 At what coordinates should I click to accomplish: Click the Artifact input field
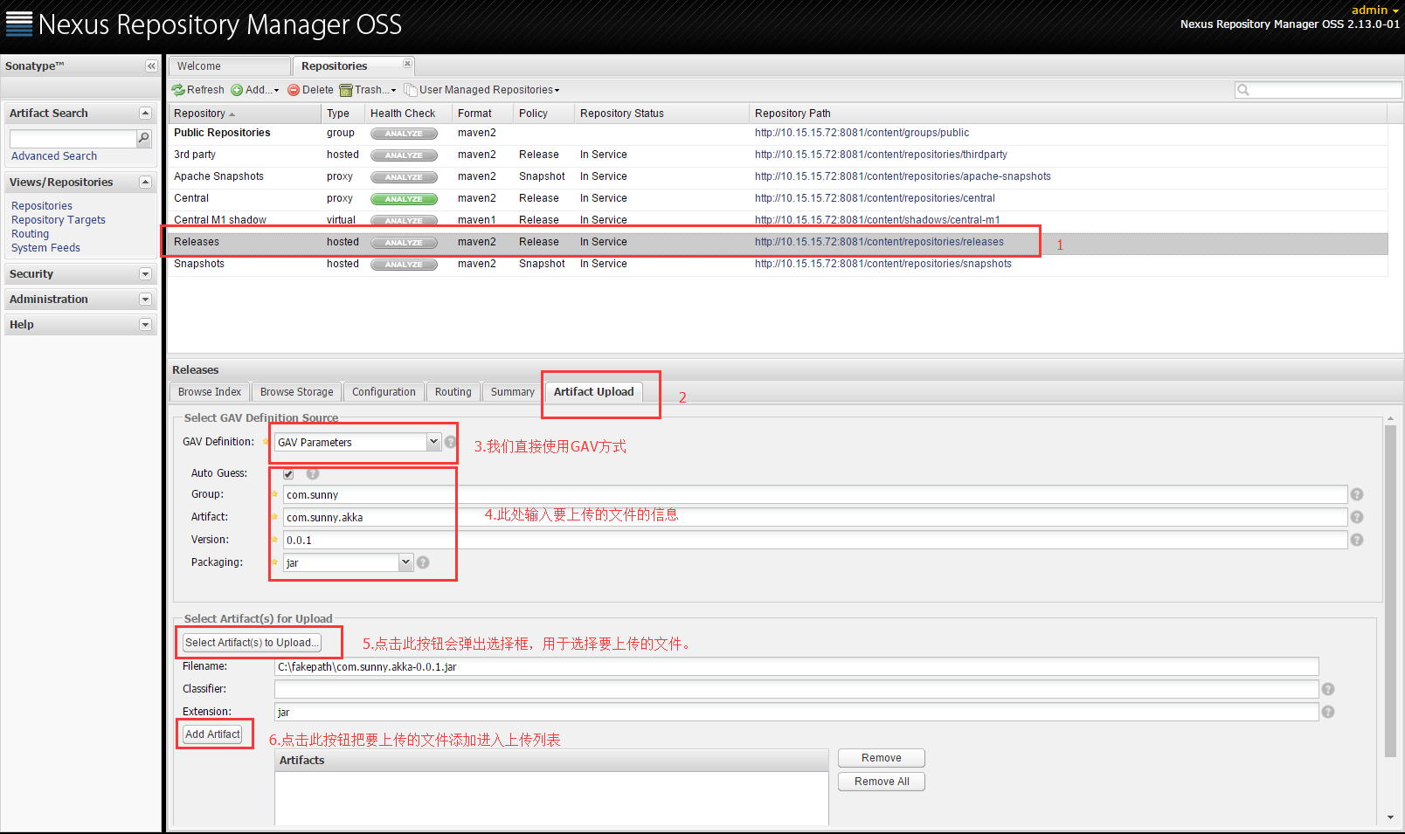click(x=815, y=517)
